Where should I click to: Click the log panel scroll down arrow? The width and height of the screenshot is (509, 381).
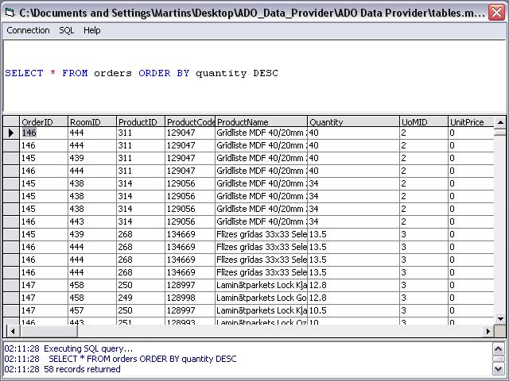tap(499, 369)
